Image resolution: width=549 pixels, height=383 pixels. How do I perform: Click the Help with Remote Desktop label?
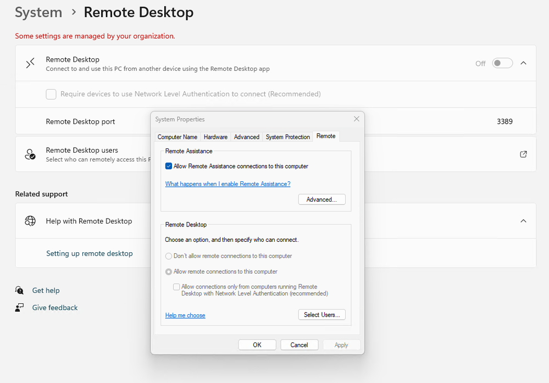coord(89,221)
